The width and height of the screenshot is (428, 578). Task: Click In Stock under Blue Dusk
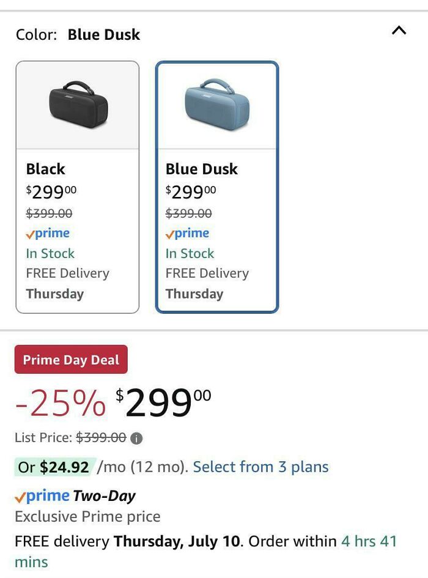[x=190, y=253]
